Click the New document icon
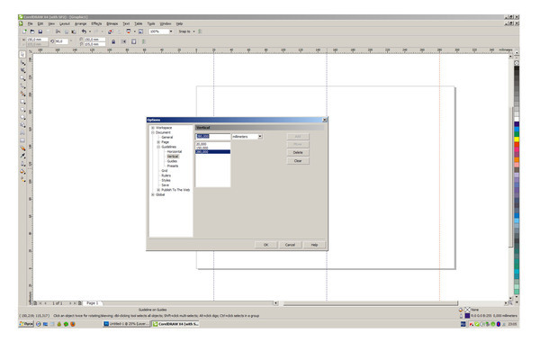 (x=24, y=31)
